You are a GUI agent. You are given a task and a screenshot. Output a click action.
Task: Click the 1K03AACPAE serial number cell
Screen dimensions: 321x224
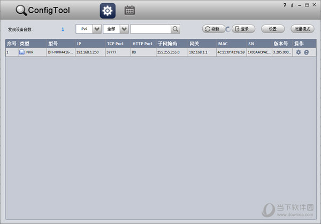click(259, 52)
